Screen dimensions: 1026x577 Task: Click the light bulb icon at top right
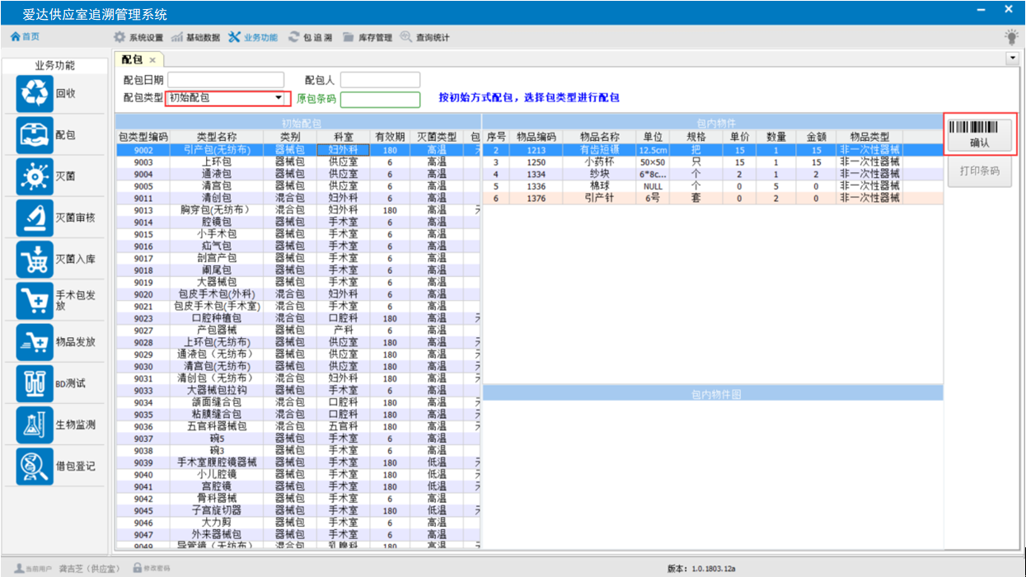coord(1010,37)
